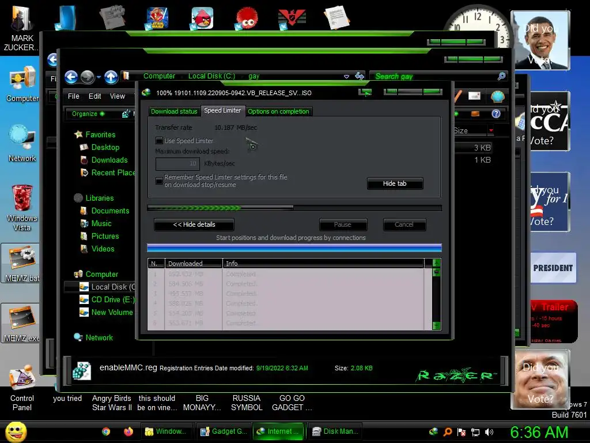Click the Window... taskbar button
This screenshot has width=590, height=443.
click(165, 431)
